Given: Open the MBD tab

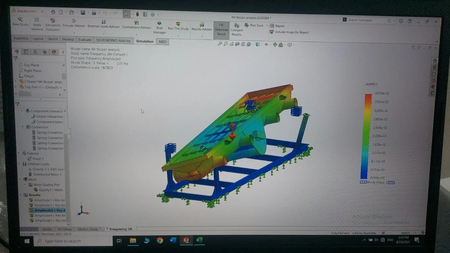Looking at the screenshot, I should [x=163, y=42].
